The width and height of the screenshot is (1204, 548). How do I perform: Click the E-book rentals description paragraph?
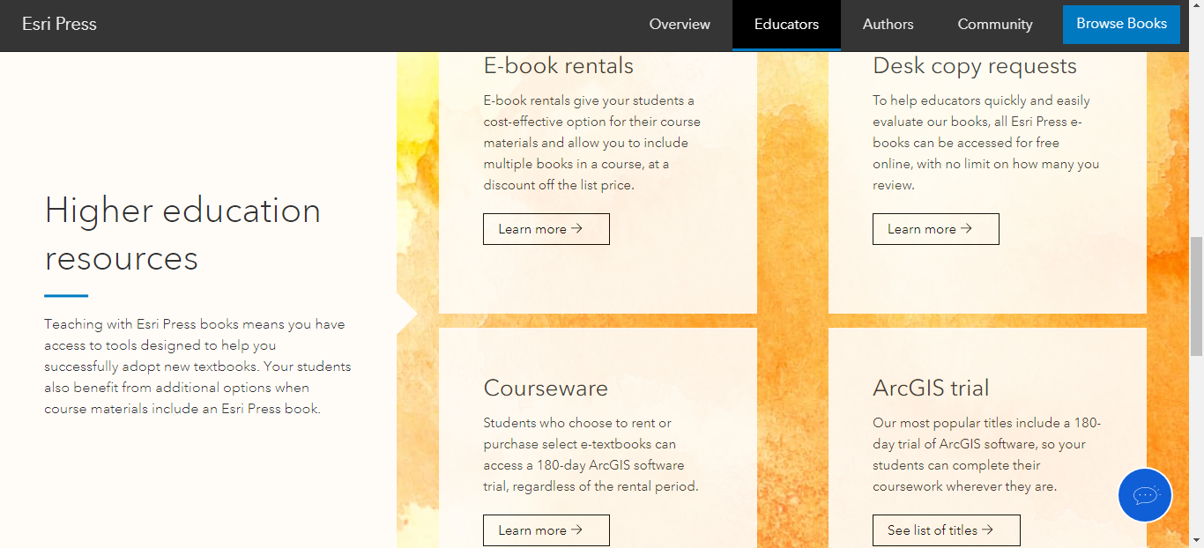click(592, 143)
